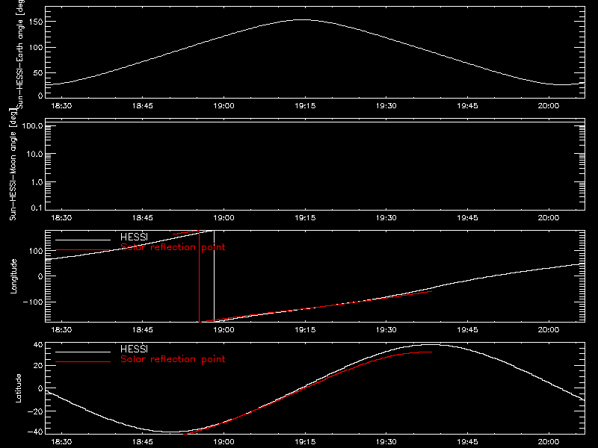Click white HESSI legend line in Latitude plot

83,352
